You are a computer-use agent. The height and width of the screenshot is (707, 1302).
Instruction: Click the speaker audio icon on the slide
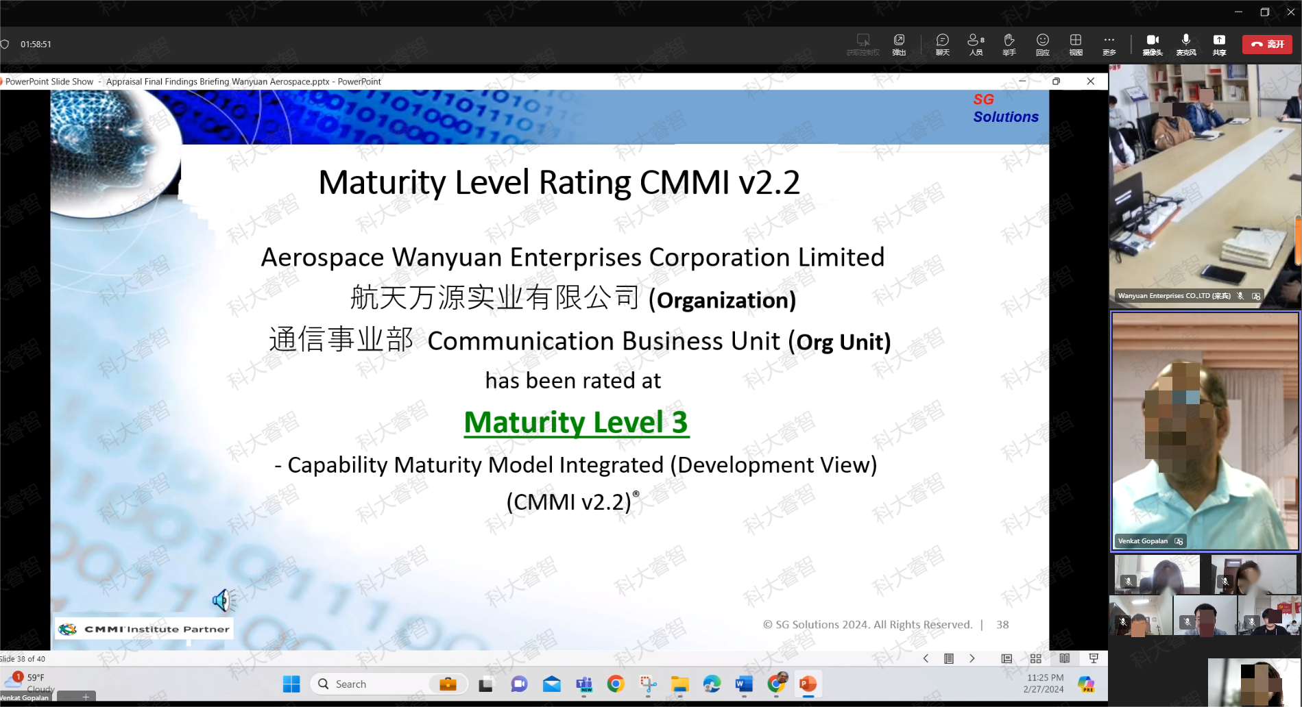222,601
